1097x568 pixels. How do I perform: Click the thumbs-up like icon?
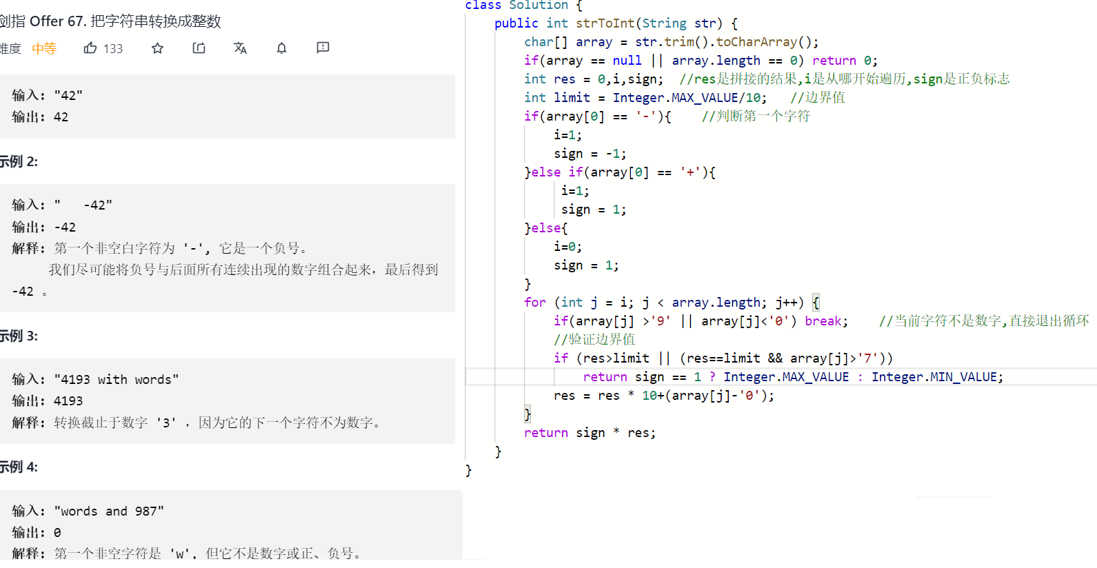(x=90, y=48)
